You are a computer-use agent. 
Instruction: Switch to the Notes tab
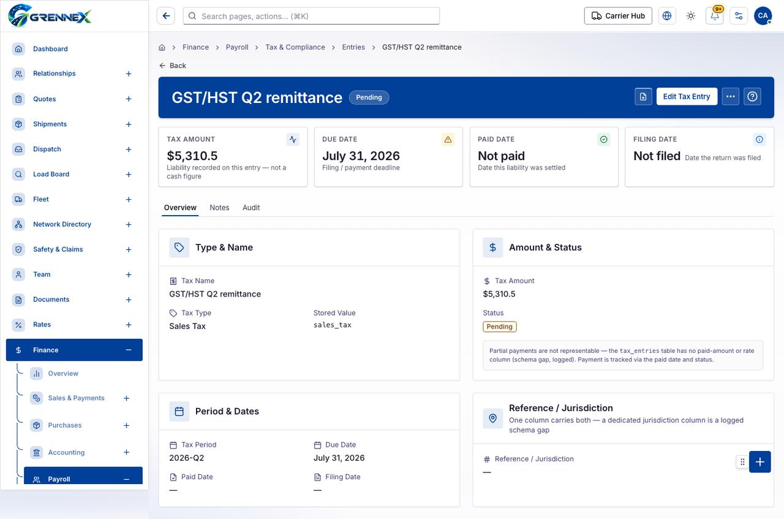[219, 208]
